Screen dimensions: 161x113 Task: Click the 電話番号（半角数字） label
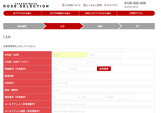(x=15, y=97)
